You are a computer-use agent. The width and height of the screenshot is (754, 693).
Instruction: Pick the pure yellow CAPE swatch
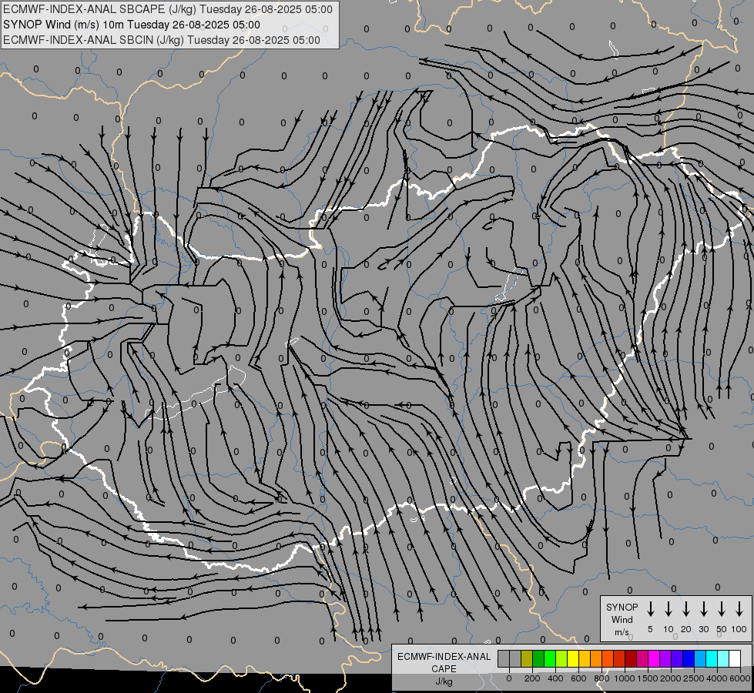(573, 658)
